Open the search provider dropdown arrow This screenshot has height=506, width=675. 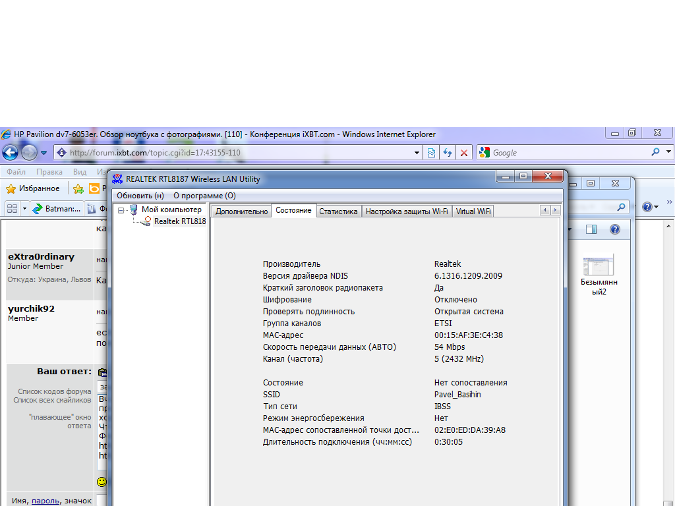click(668, 152)
